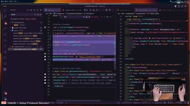Toggle the bottom panel layout icon
Image resolution: width=190 pixels, height=106 pixels.
[179, 6]
